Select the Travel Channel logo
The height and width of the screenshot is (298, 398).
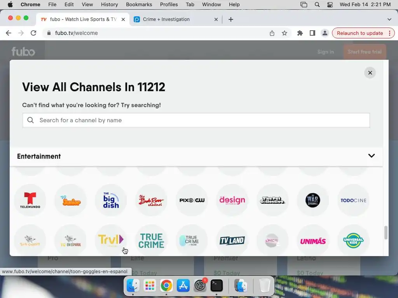(111, 240)
